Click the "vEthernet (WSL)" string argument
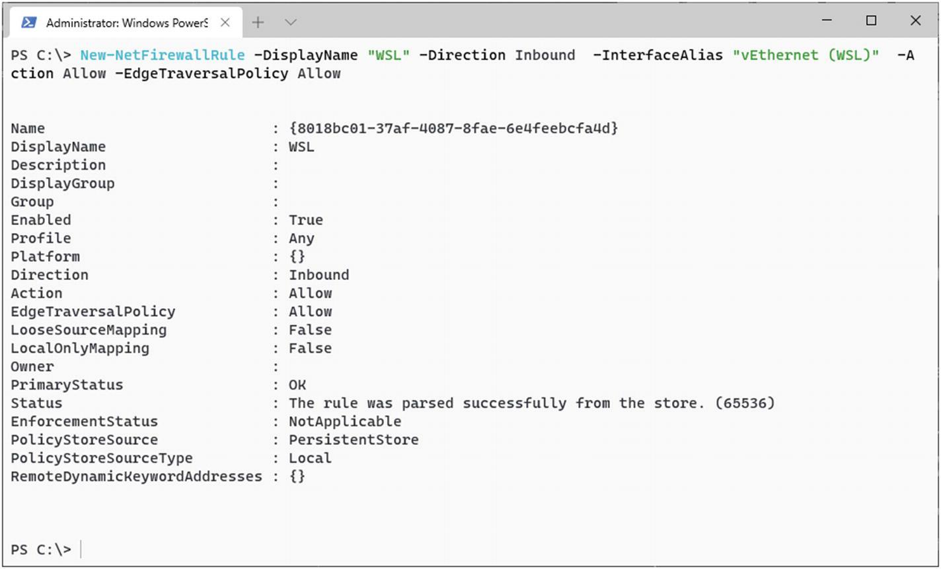 [806, 55]
